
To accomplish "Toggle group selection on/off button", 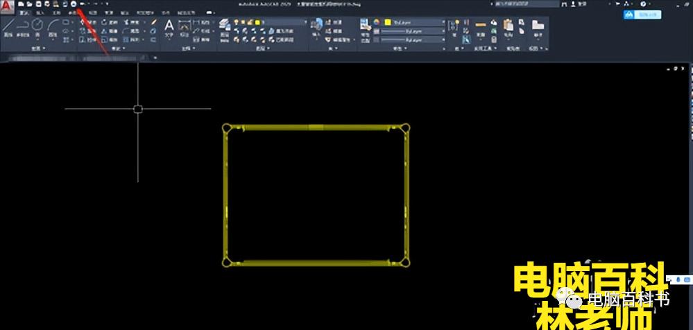I will 467,40.
